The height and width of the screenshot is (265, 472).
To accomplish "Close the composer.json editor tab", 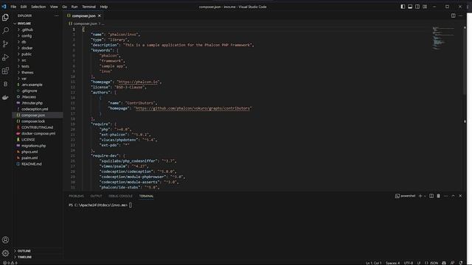I will 100,15.
